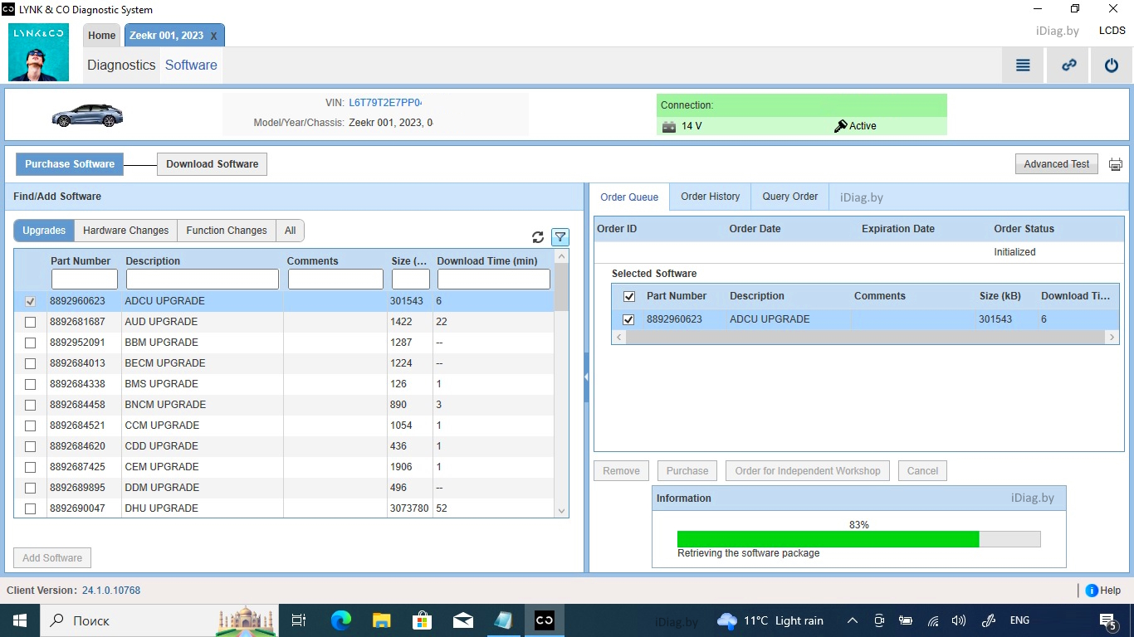The width and height of the screenshot is (1134, 637).
Task: Click the printer icon beside Advanced Test
Action: 1115,164
